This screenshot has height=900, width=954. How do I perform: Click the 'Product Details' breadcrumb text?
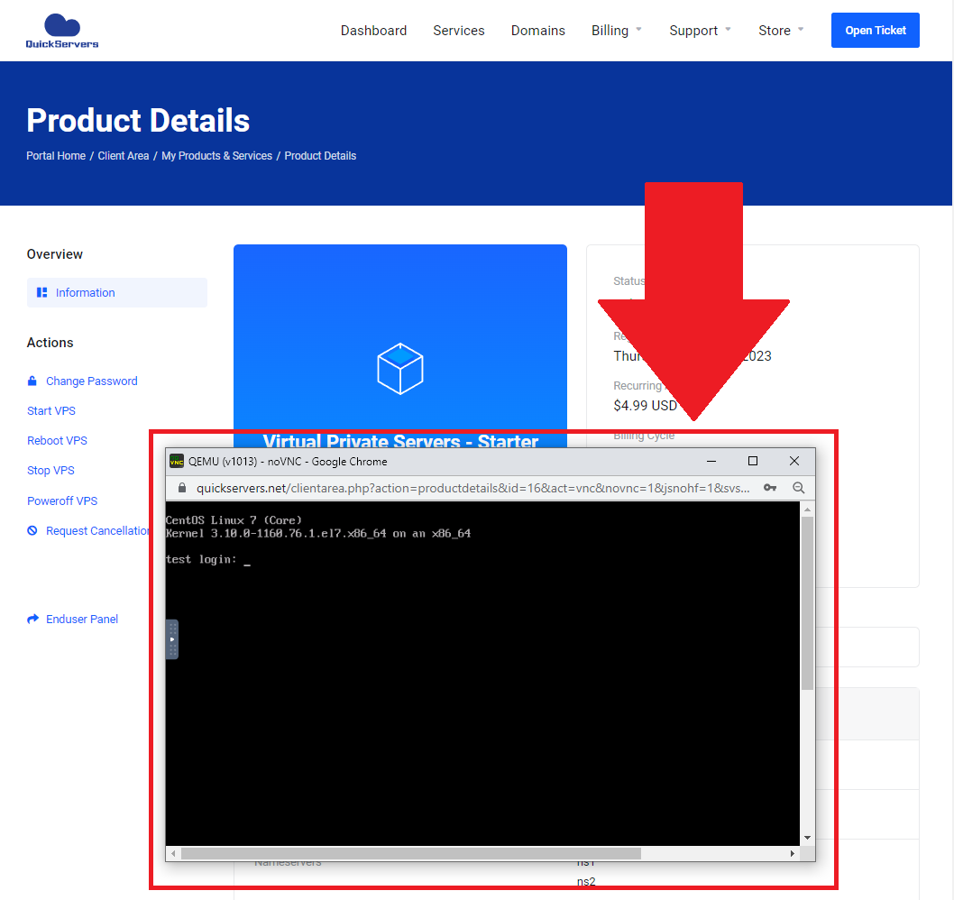(x=320, y=156)
